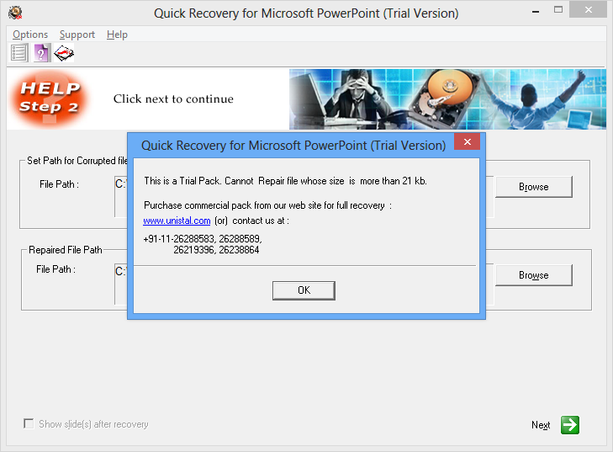
Task: Click the banner image with hard drive
Action: coord(447,99)
